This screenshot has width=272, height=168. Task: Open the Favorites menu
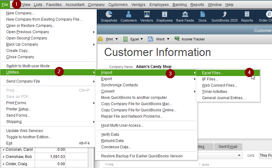(x=54, y=5)
